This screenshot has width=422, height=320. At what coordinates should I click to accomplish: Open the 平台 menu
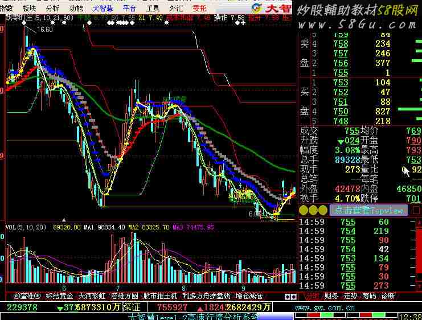tap(129, 9)
